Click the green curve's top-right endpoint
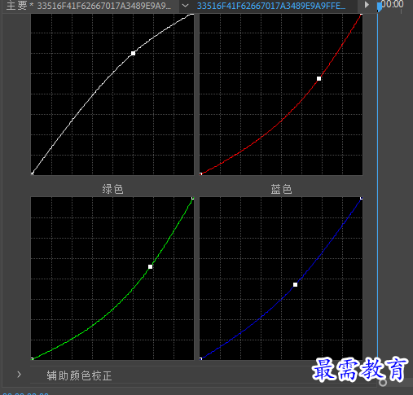 192,199
